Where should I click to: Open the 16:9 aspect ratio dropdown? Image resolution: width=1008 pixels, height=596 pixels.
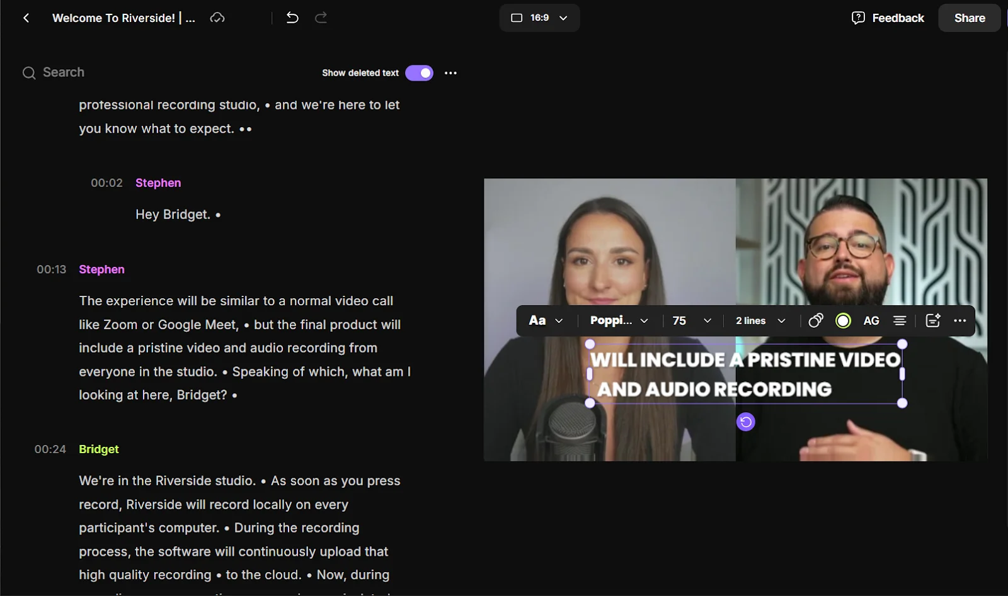539,18
